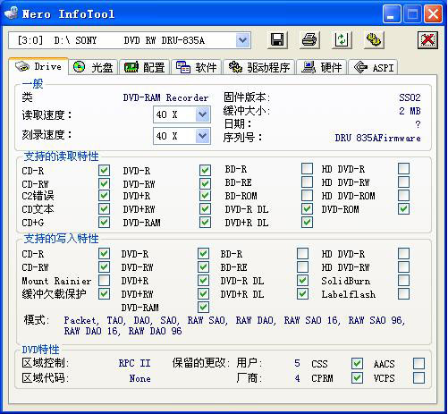This screenshot has height=414, width=448.
Task: Toggle CD+G read feature checkbox
Action: [104, 223]
